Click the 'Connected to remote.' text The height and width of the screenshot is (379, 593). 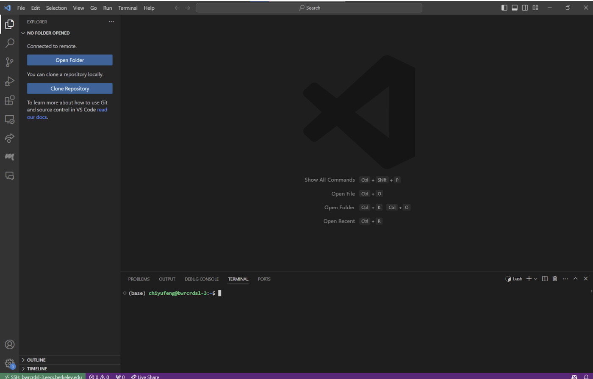[52, 46]
